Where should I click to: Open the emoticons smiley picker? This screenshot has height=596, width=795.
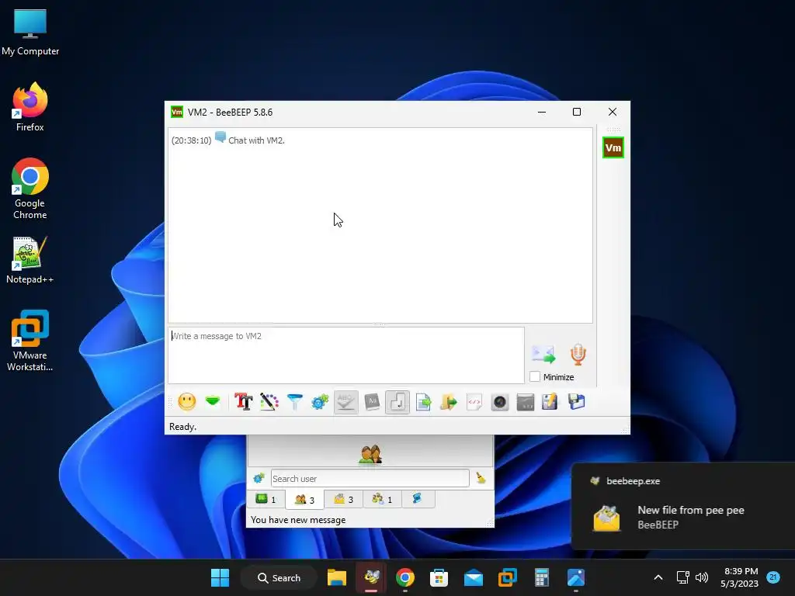(187, 402)
